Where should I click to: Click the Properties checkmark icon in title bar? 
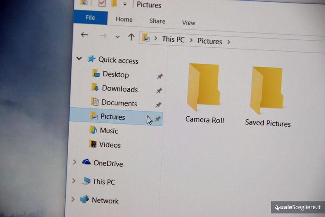click(102, 3)
